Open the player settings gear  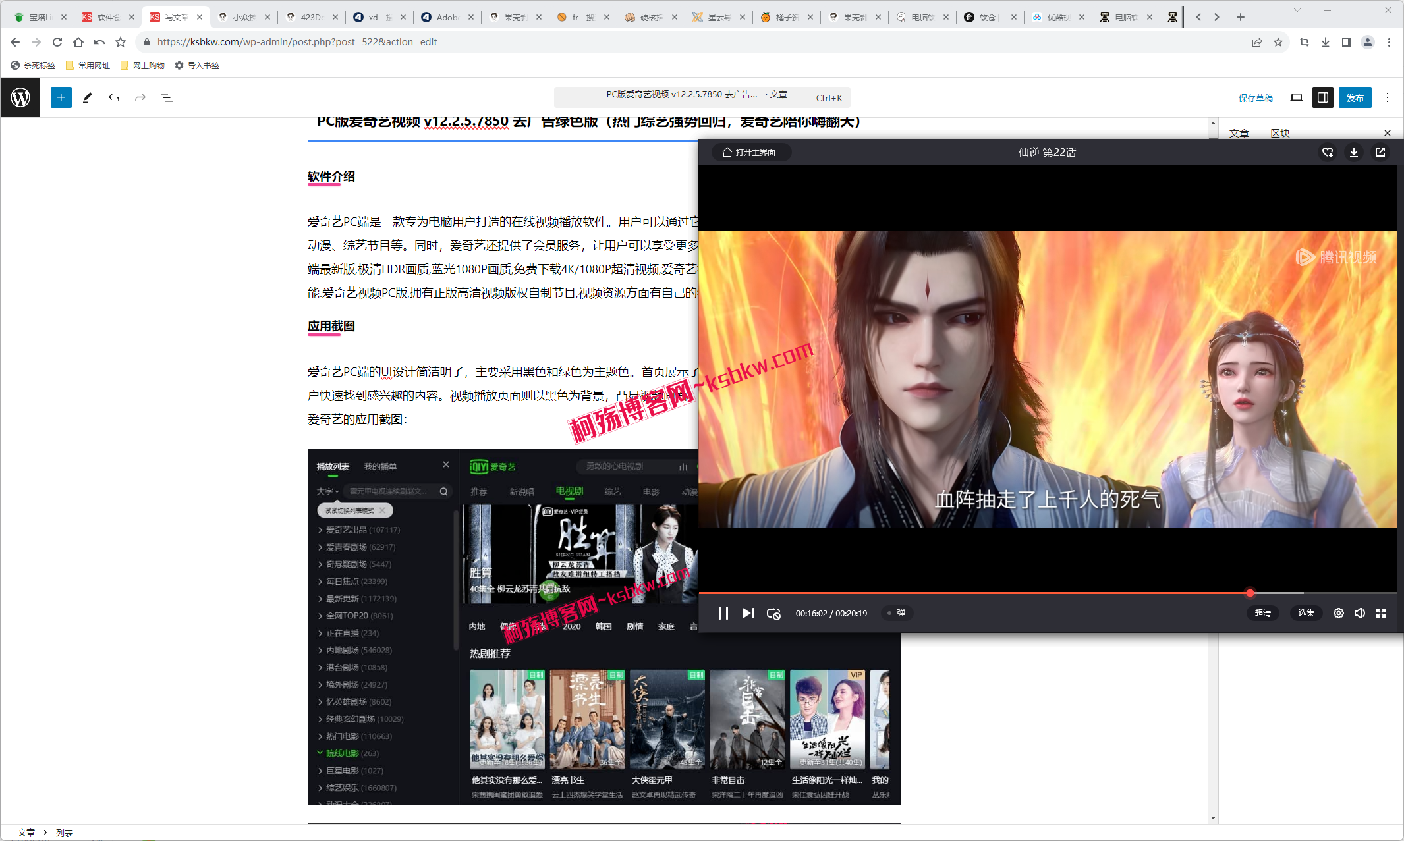click(1339, 613)
